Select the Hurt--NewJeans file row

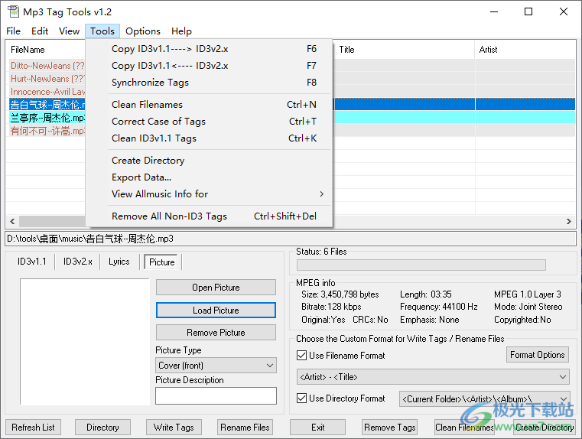pos(47,79)
